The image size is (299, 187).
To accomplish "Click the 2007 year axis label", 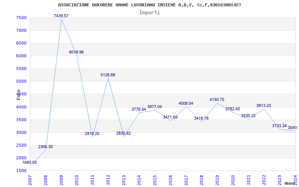I will tap(30, 180).
